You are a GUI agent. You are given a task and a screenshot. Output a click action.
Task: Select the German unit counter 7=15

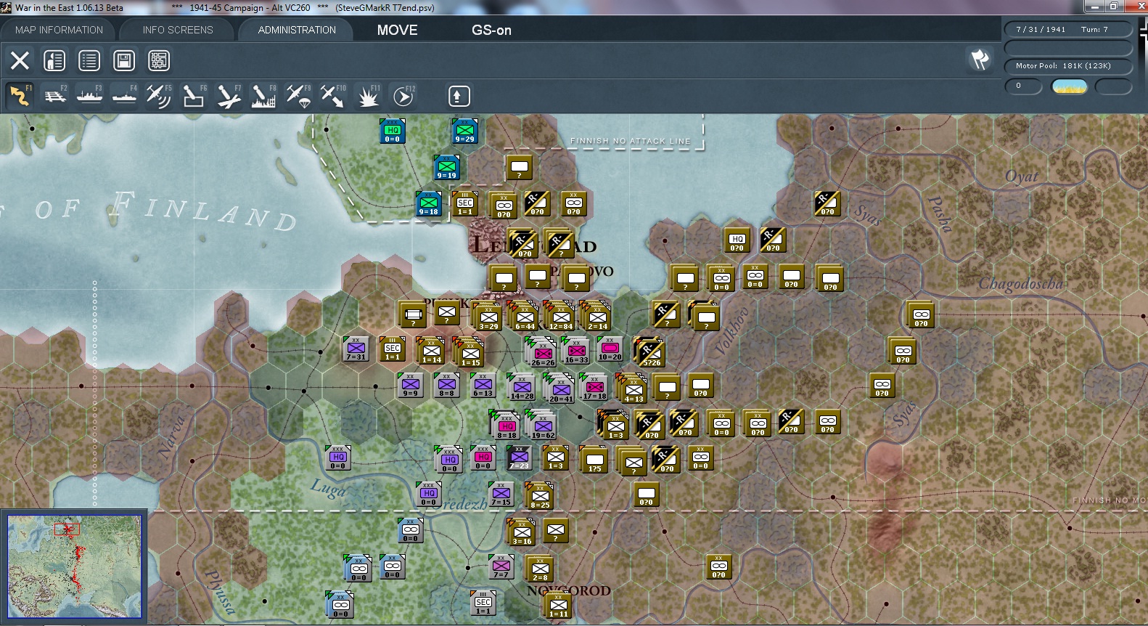[x=501, y=495]
